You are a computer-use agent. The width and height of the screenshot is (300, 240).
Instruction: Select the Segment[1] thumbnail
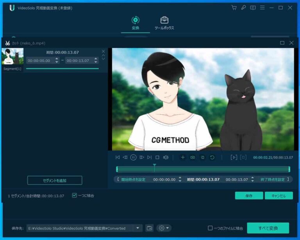pos(12,57)
